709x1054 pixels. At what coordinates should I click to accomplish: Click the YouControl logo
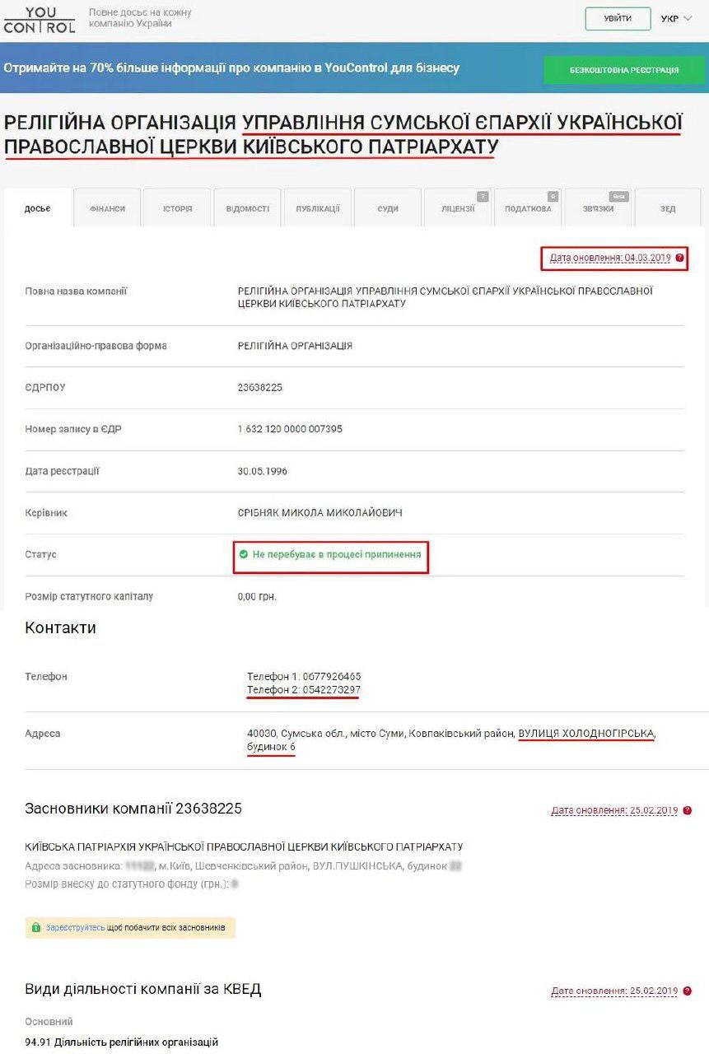pos(39,20)
